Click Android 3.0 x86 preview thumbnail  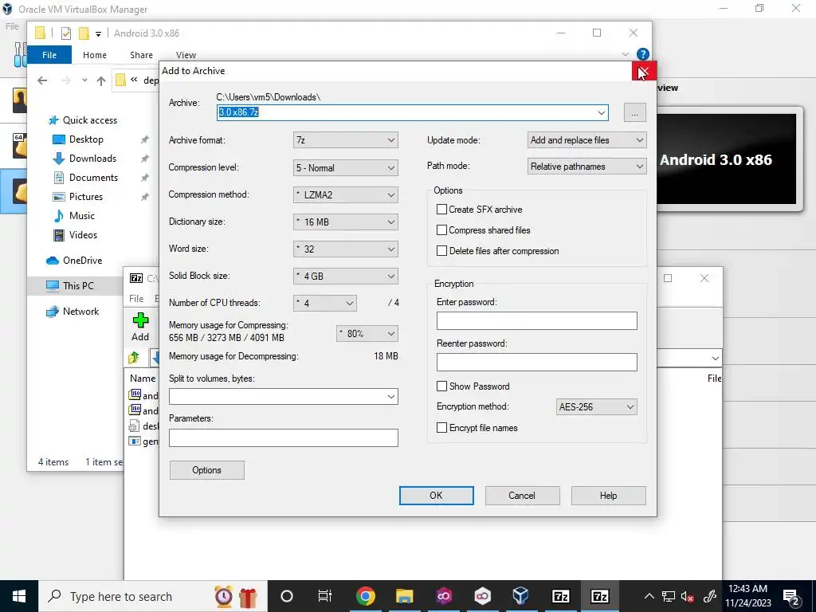(x=727, y=159)
